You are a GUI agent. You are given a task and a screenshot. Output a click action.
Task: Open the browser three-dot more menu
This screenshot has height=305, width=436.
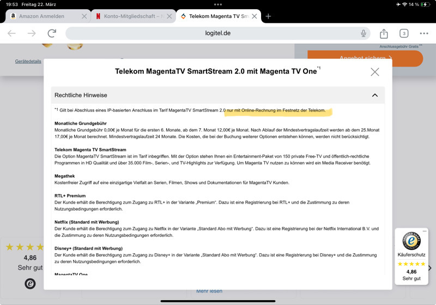point(424,33)
